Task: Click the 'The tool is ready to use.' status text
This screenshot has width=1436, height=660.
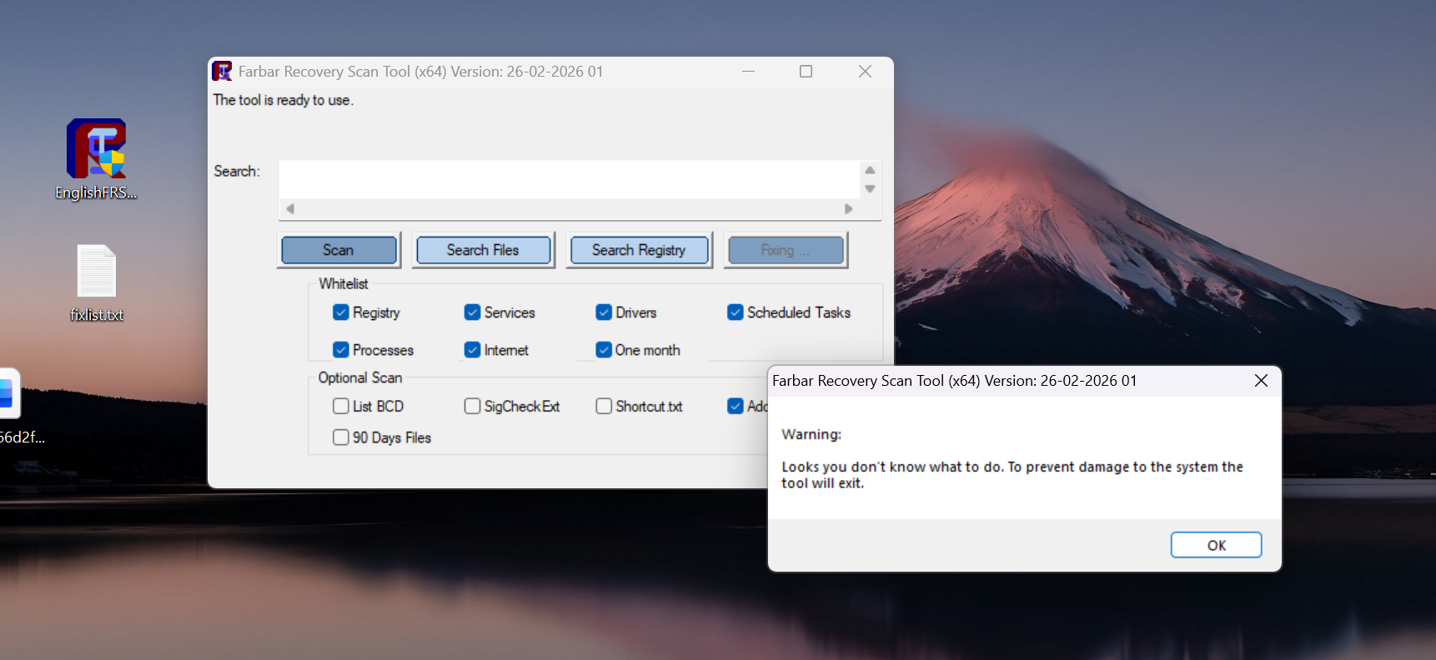Action: coord(284,100)
